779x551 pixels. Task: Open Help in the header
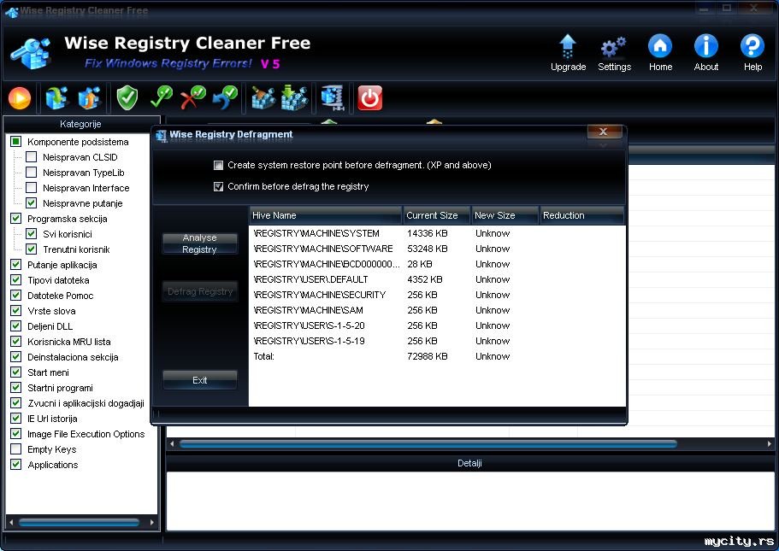click(x=752, y=53)
